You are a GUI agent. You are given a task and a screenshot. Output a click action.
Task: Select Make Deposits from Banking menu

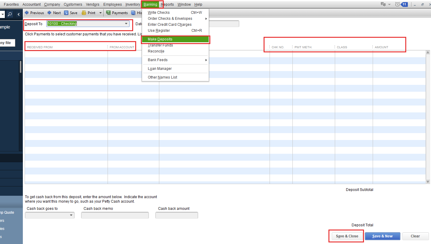[160, 39]
